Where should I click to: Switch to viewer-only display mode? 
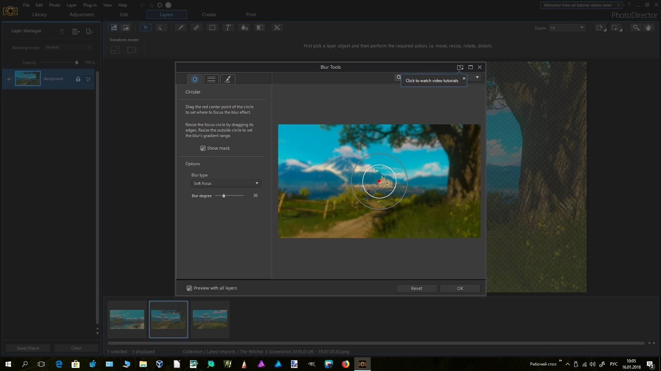[x=126, y=27]
